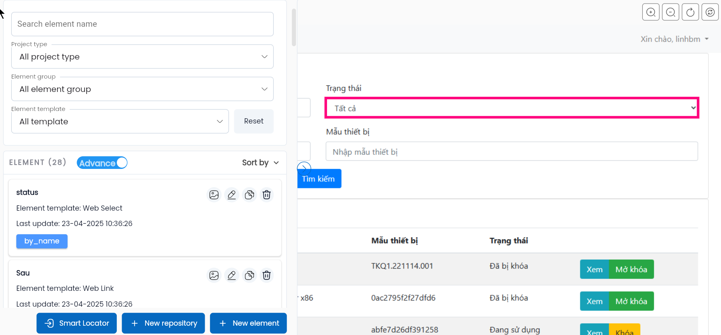The width and height of the screenshot is (721, 335).
Task: Click the Smart Locator button
Action: pyautogui.click(x=77, y=323)
